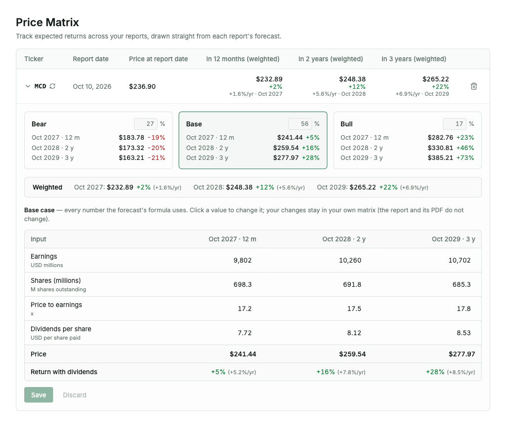Click In 12 months (weighted) header
The height and width of the screenshot is (427, 506).
click(243, 59)
